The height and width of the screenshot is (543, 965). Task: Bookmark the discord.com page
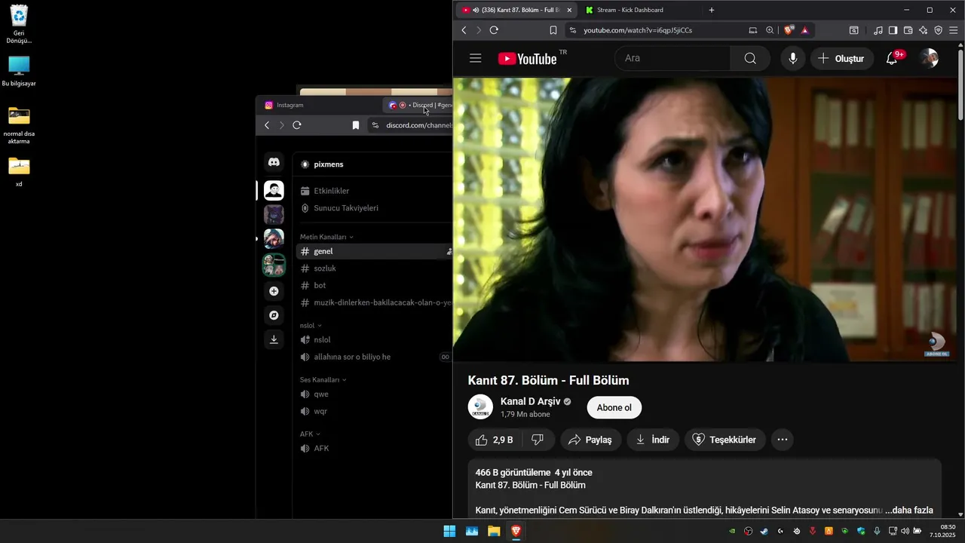point(356,125)
